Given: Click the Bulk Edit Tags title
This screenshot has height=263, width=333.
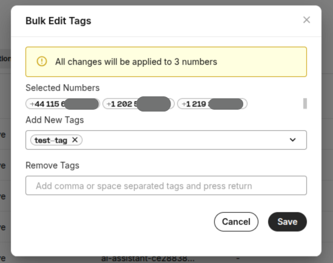Looking at the screenshot, I should tap(58, 21).
